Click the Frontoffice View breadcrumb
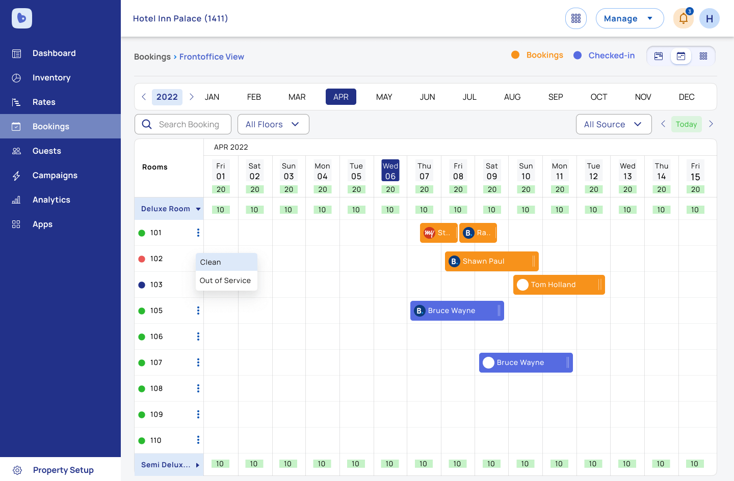 (x=212, y=57)
